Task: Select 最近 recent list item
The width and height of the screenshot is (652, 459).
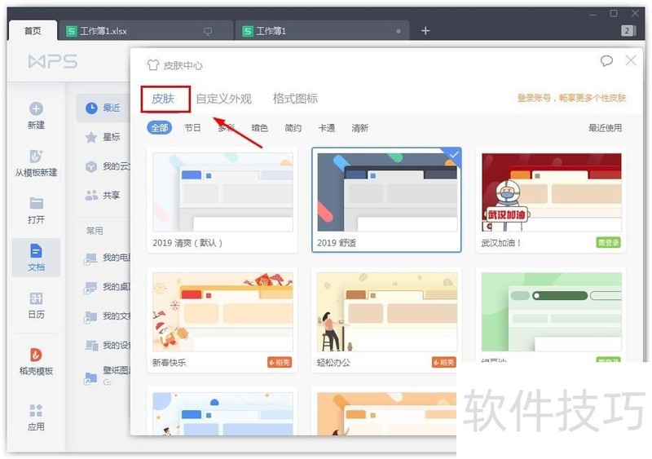Action: point(104,108)
